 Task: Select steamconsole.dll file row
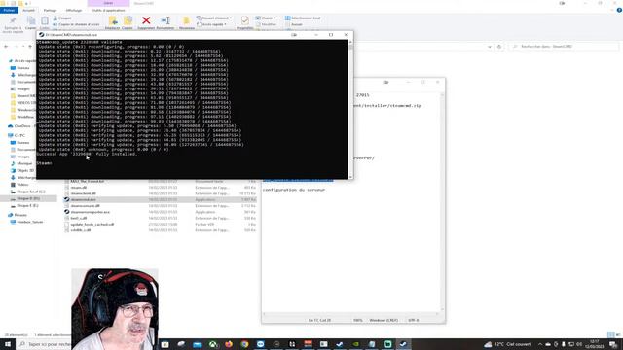[160, 205]
